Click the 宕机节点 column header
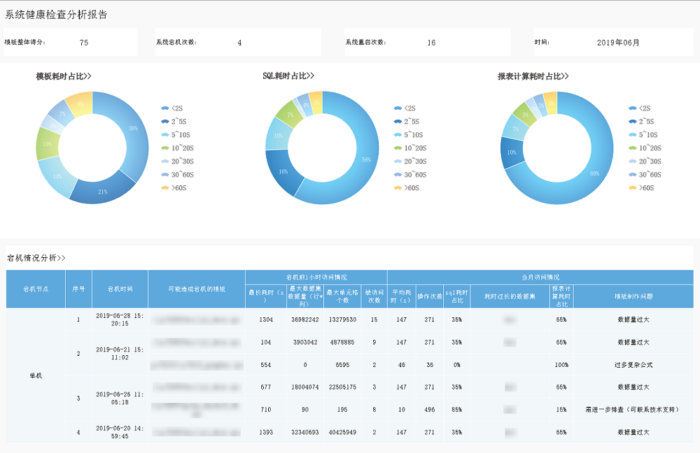 36,289
